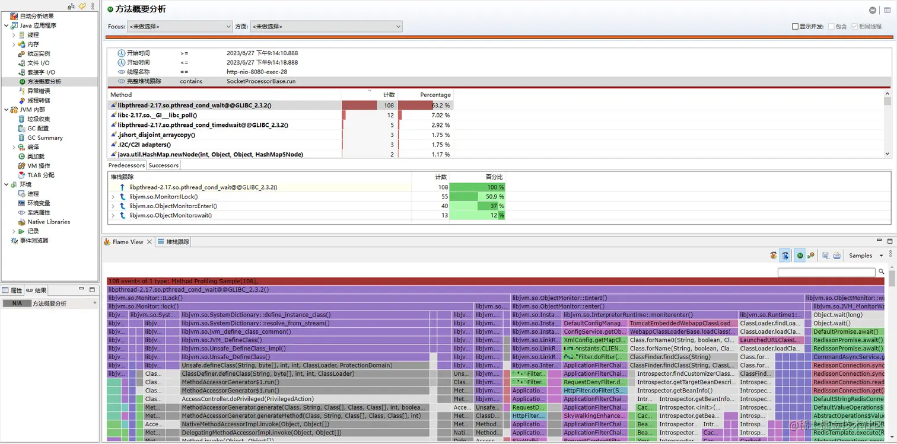The width and height of the screenshot is (897, 444).
Task: Open the TLAB 分配 page
Action: pyautogui.click(x=40, y=175)
